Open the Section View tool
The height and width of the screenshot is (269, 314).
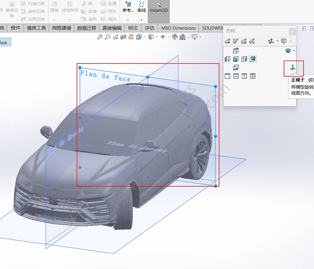(123, 37)
